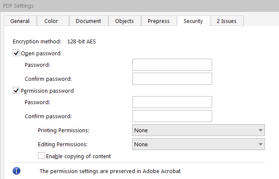This screenshot has height=179, width=279.
Task: Select the Objects tab
Action: pyautogui.click(x=124, y=21)
